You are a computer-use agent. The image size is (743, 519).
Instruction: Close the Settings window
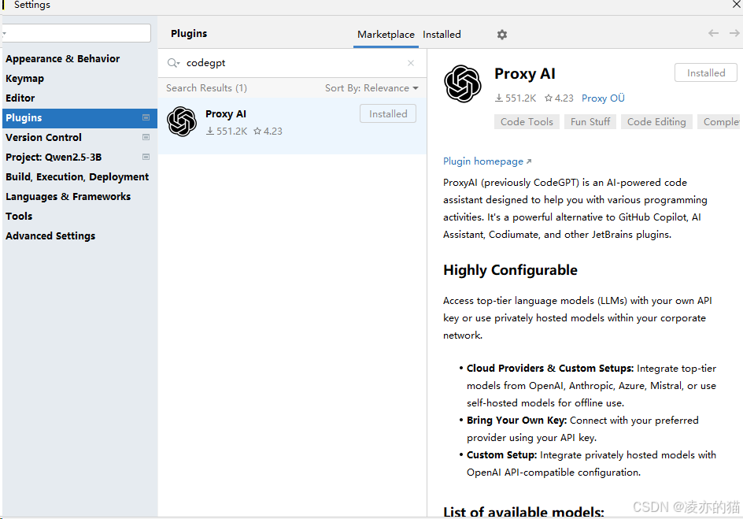point(737,4)
